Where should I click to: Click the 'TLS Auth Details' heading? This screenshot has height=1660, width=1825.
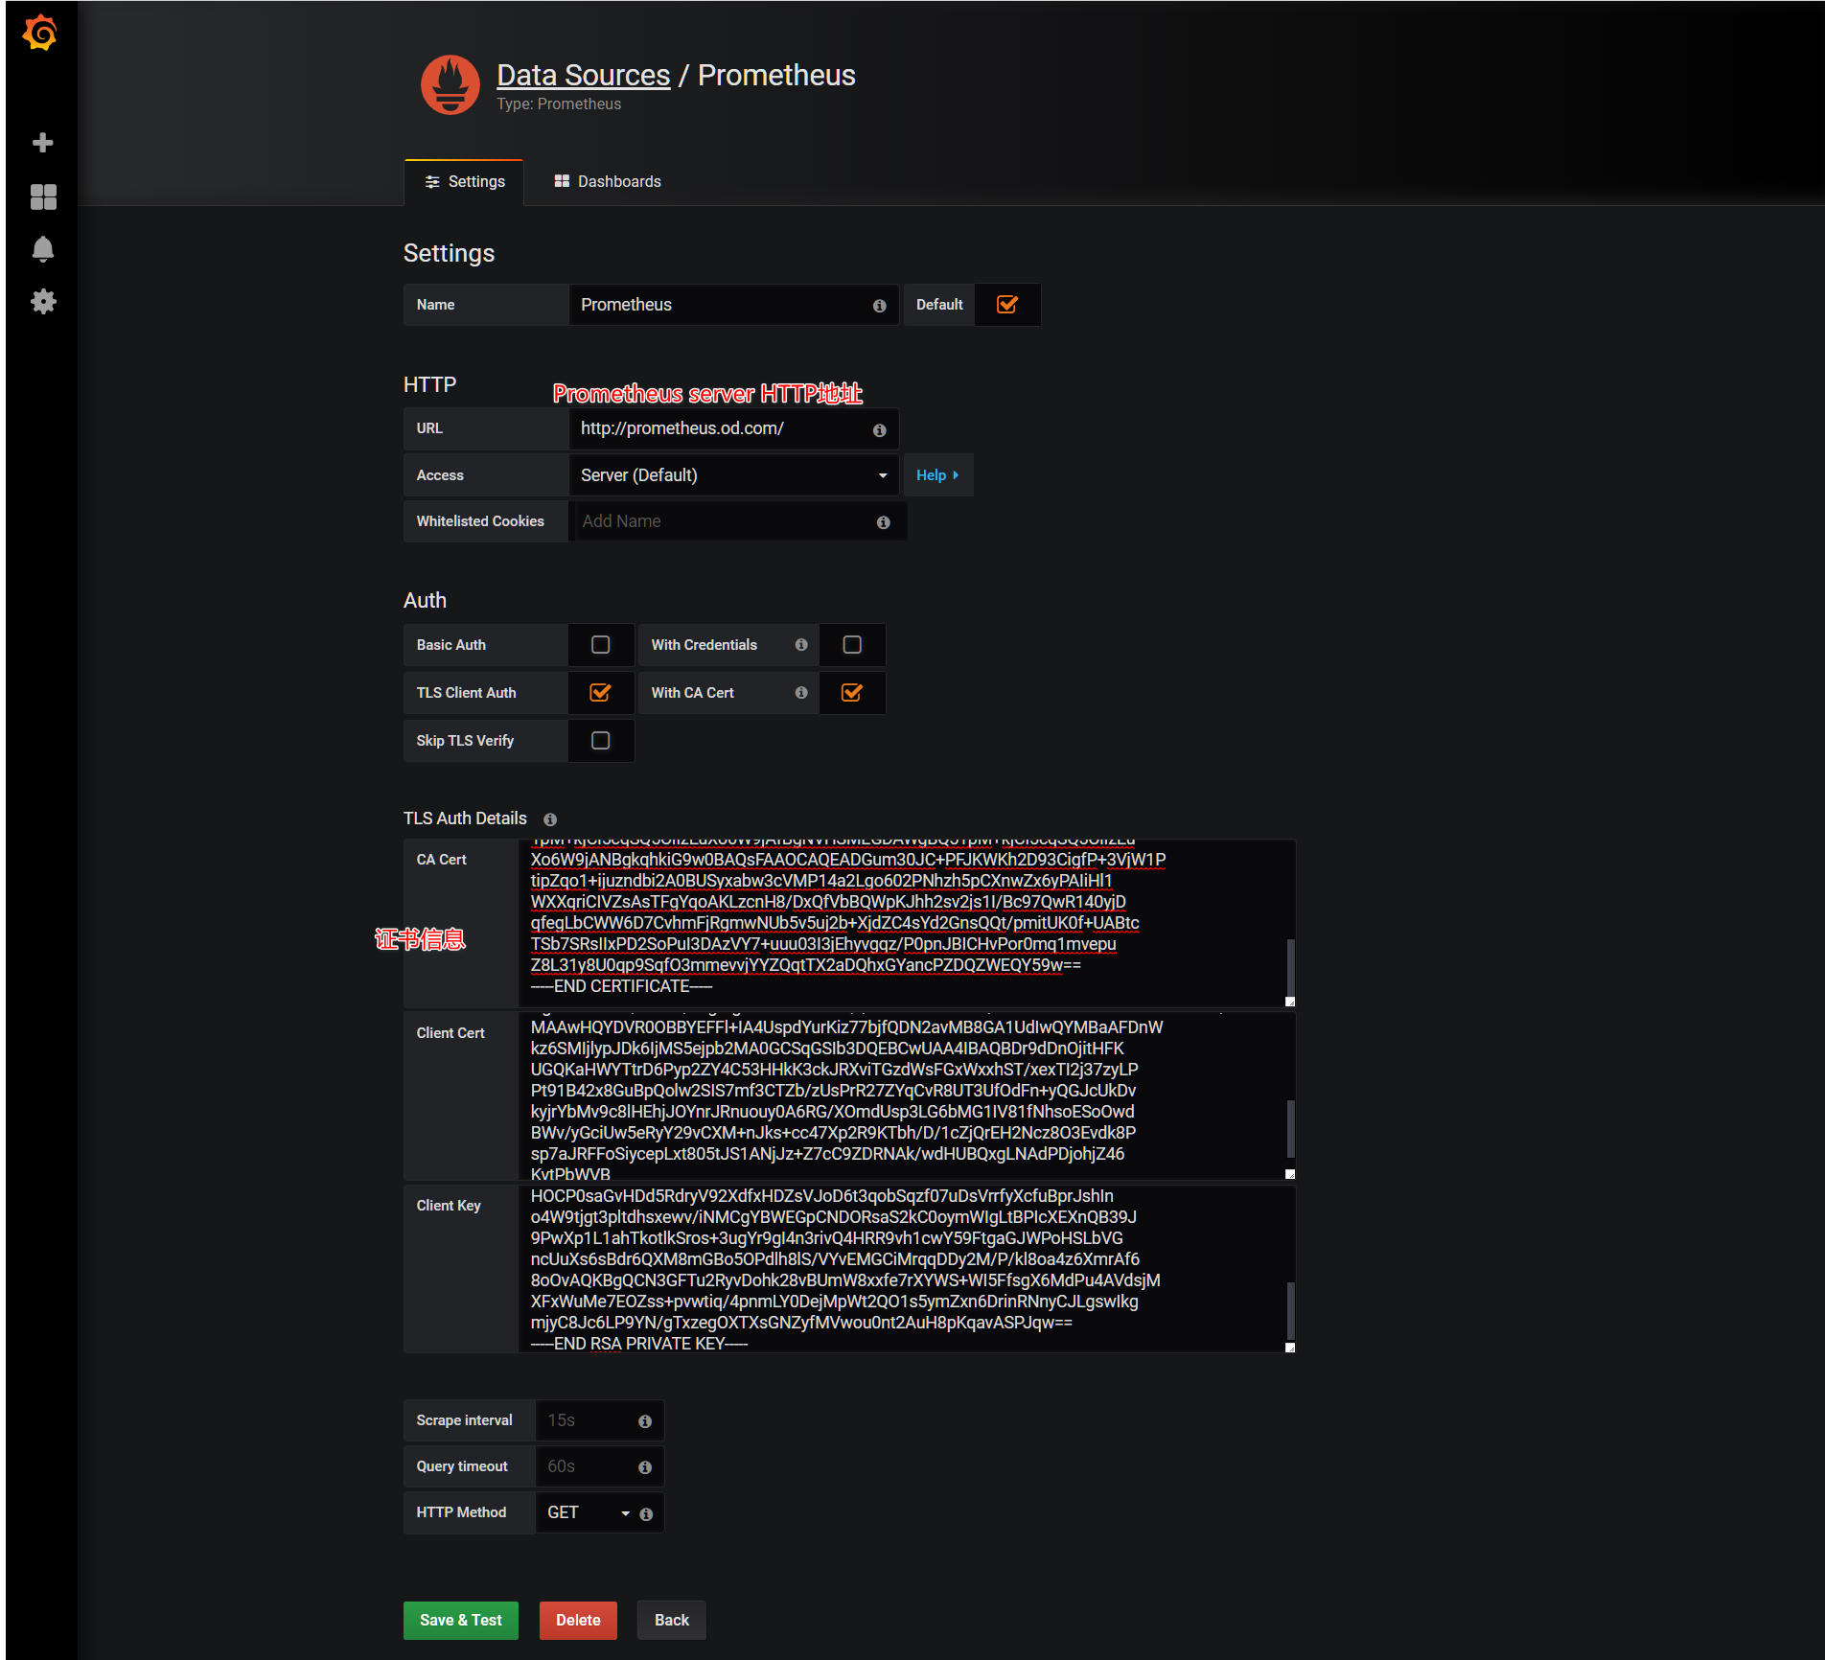(465, 818)
